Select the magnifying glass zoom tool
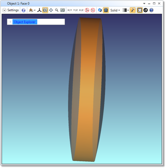The height and width of the screenshot is (168, 166). tap(57, 10)
